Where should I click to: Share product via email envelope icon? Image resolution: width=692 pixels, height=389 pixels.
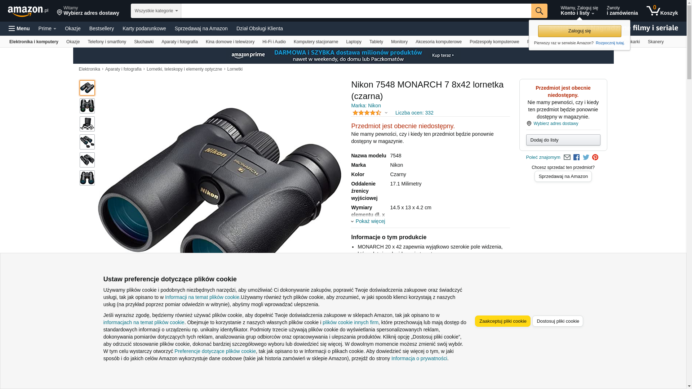[567, 157]
